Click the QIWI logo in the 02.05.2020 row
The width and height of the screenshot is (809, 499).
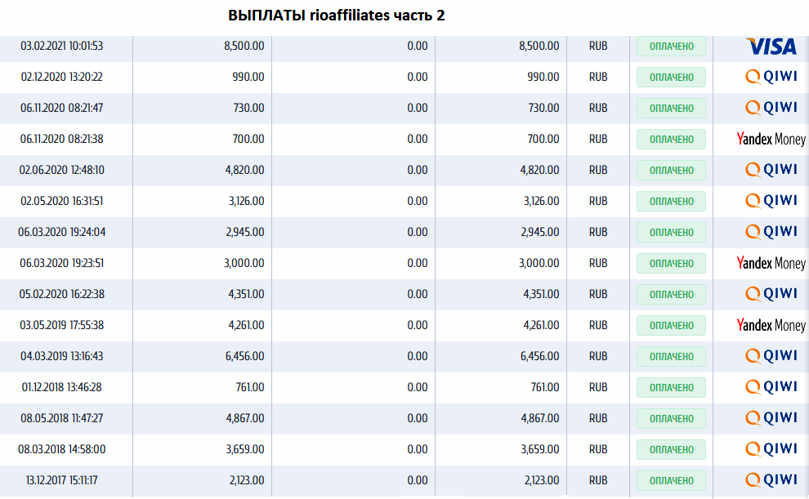coord(771,201)
